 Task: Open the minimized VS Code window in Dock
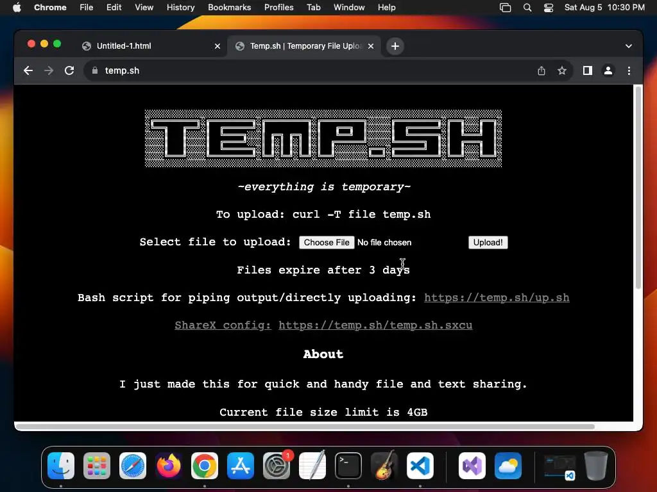coord(559,467)
